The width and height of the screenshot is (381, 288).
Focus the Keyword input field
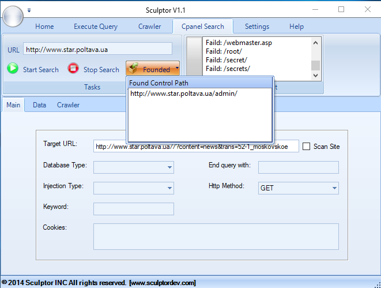pyautogui.click(x=133, y=209)
